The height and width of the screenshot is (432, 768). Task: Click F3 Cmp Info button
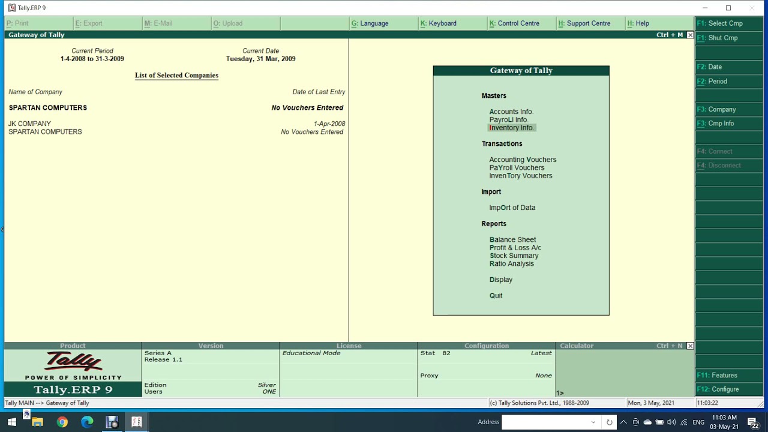pyautogui.click(x=729, y=123)
